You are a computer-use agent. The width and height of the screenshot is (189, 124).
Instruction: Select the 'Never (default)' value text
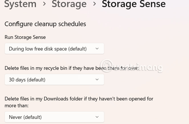pyautogui.click(x=25, y=117)
